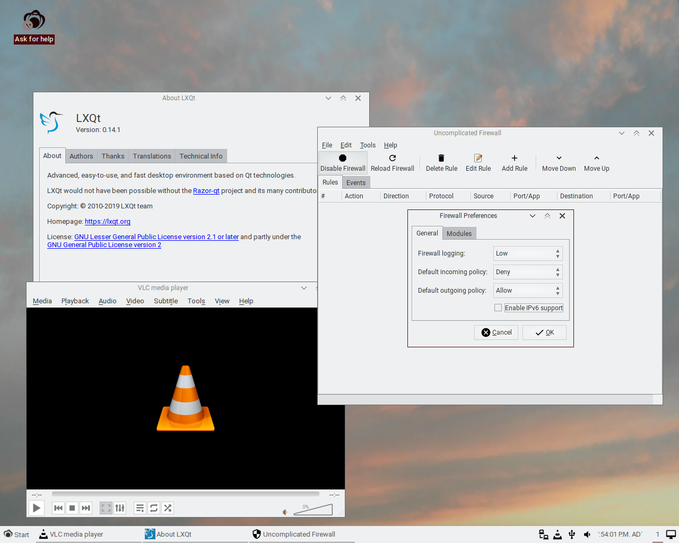Toggle fullscreen in VLC media player

tap(106, 508)
